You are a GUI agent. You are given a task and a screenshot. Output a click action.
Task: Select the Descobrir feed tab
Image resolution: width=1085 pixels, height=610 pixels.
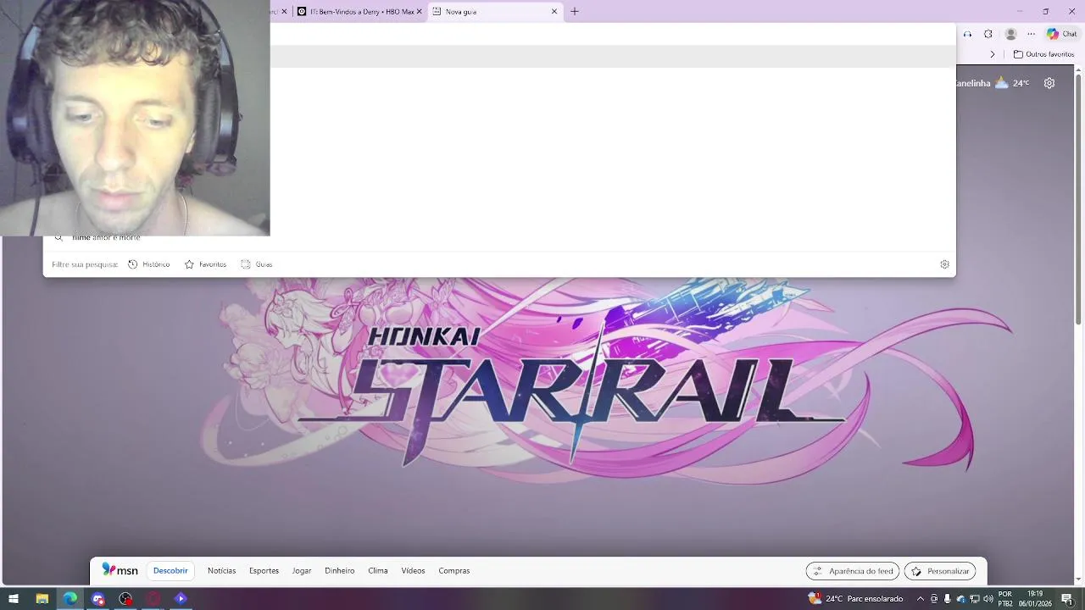pos(170,570)
